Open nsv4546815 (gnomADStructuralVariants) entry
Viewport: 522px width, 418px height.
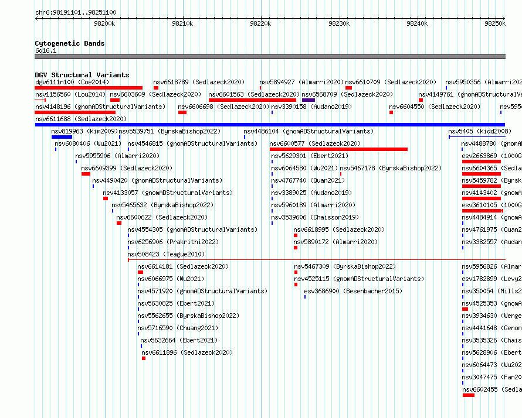tap(192, 143)
